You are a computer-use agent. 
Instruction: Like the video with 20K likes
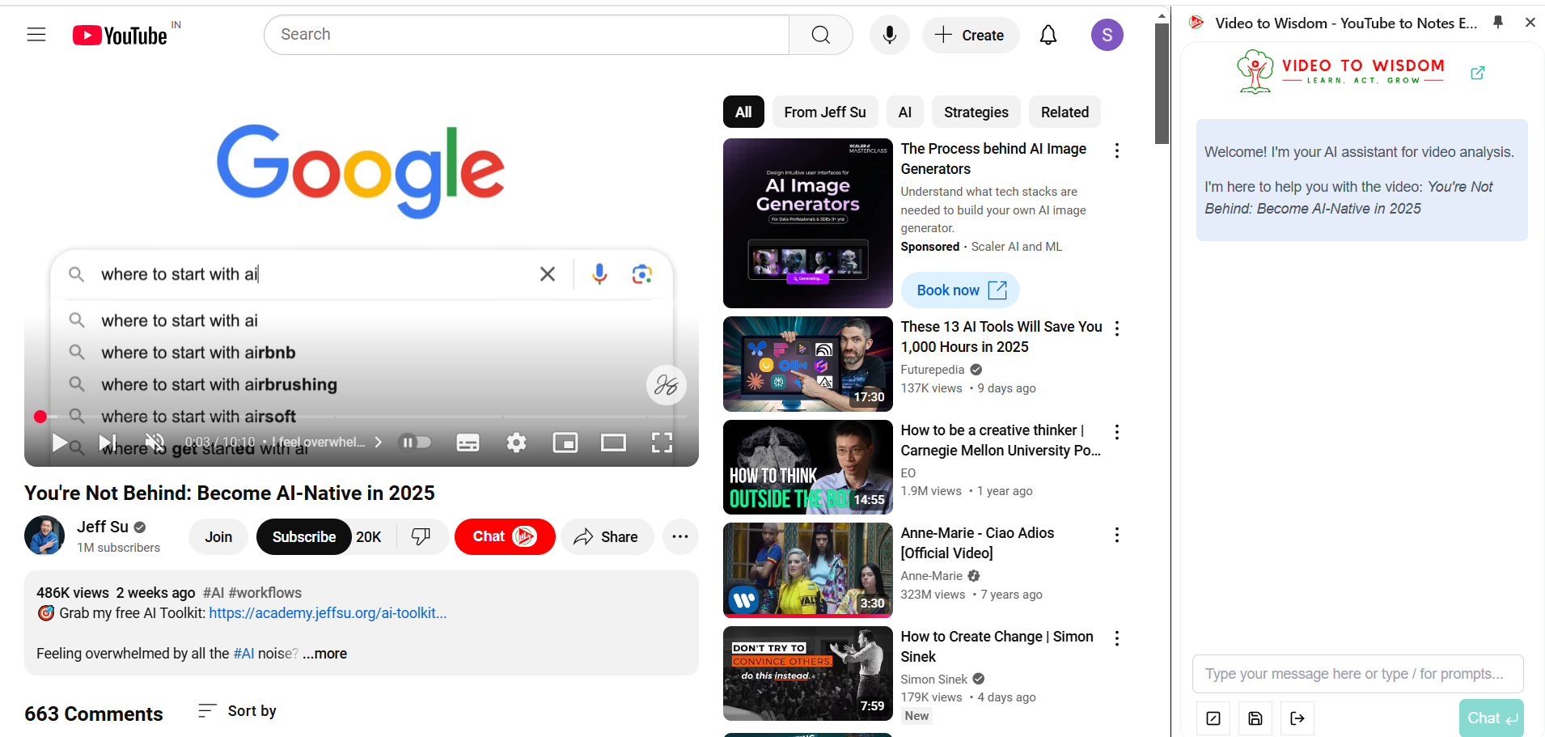pos(369,537)
